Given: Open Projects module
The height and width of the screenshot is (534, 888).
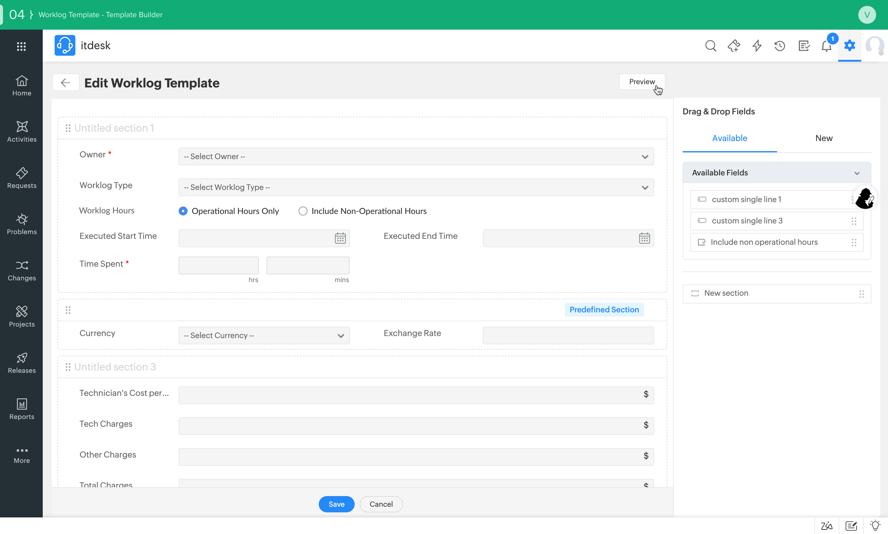Looking at the screenshot, I should [22, 317].
